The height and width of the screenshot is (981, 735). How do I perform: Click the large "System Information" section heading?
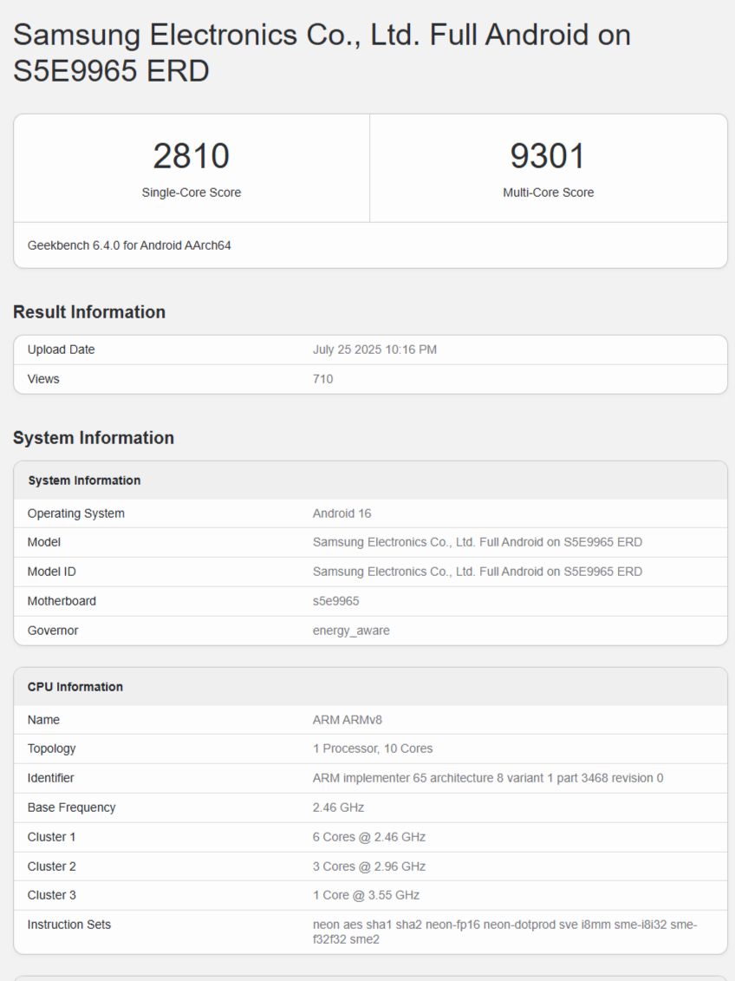coord(94,437)
